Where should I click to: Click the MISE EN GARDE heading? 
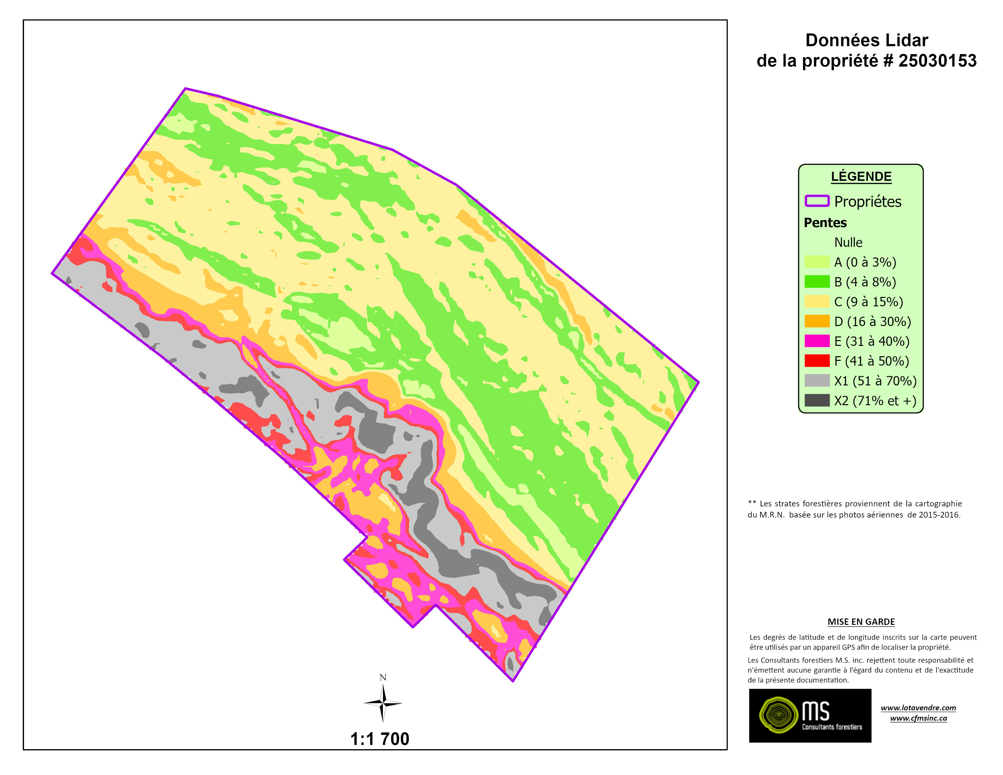[x=861, y=622]
